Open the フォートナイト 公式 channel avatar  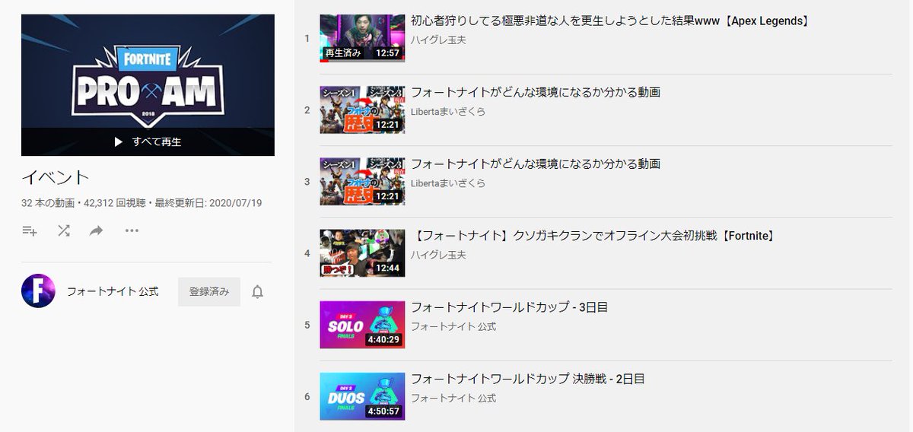(x=38, y=291)
